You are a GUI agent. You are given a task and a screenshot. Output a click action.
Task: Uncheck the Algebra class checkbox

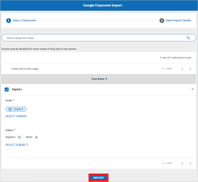[x=6, y=89]
